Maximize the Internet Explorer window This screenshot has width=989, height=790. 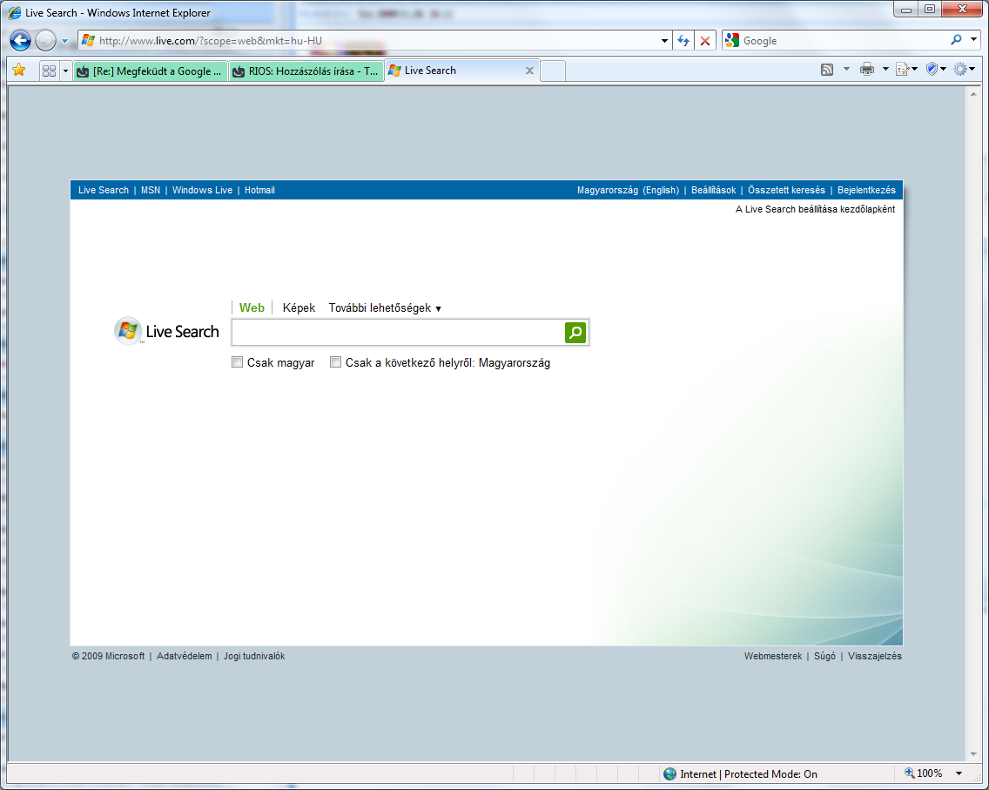929,10
